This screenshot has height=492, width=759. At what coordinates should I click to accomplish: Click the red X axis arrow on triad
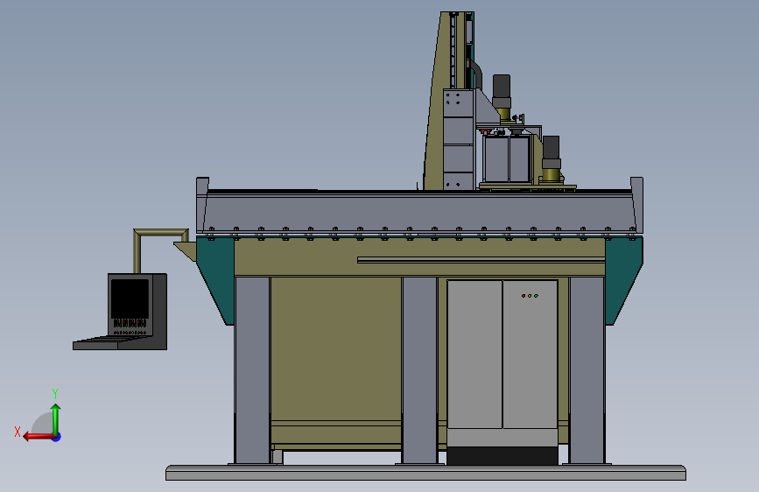pos(38,437)
